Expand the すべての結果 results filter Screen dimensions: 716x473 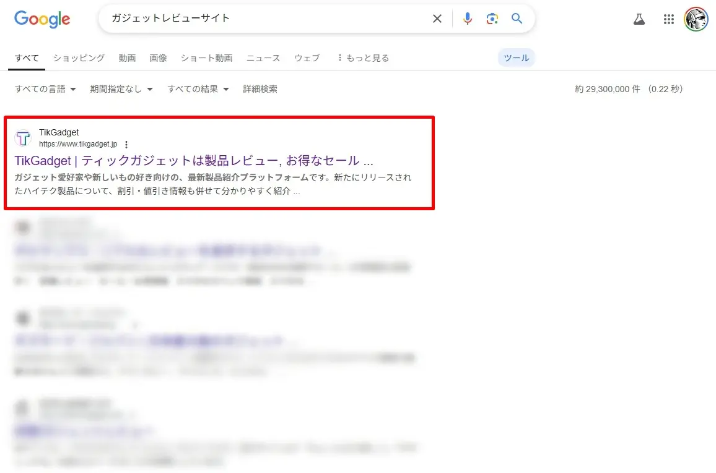[198, 89]
